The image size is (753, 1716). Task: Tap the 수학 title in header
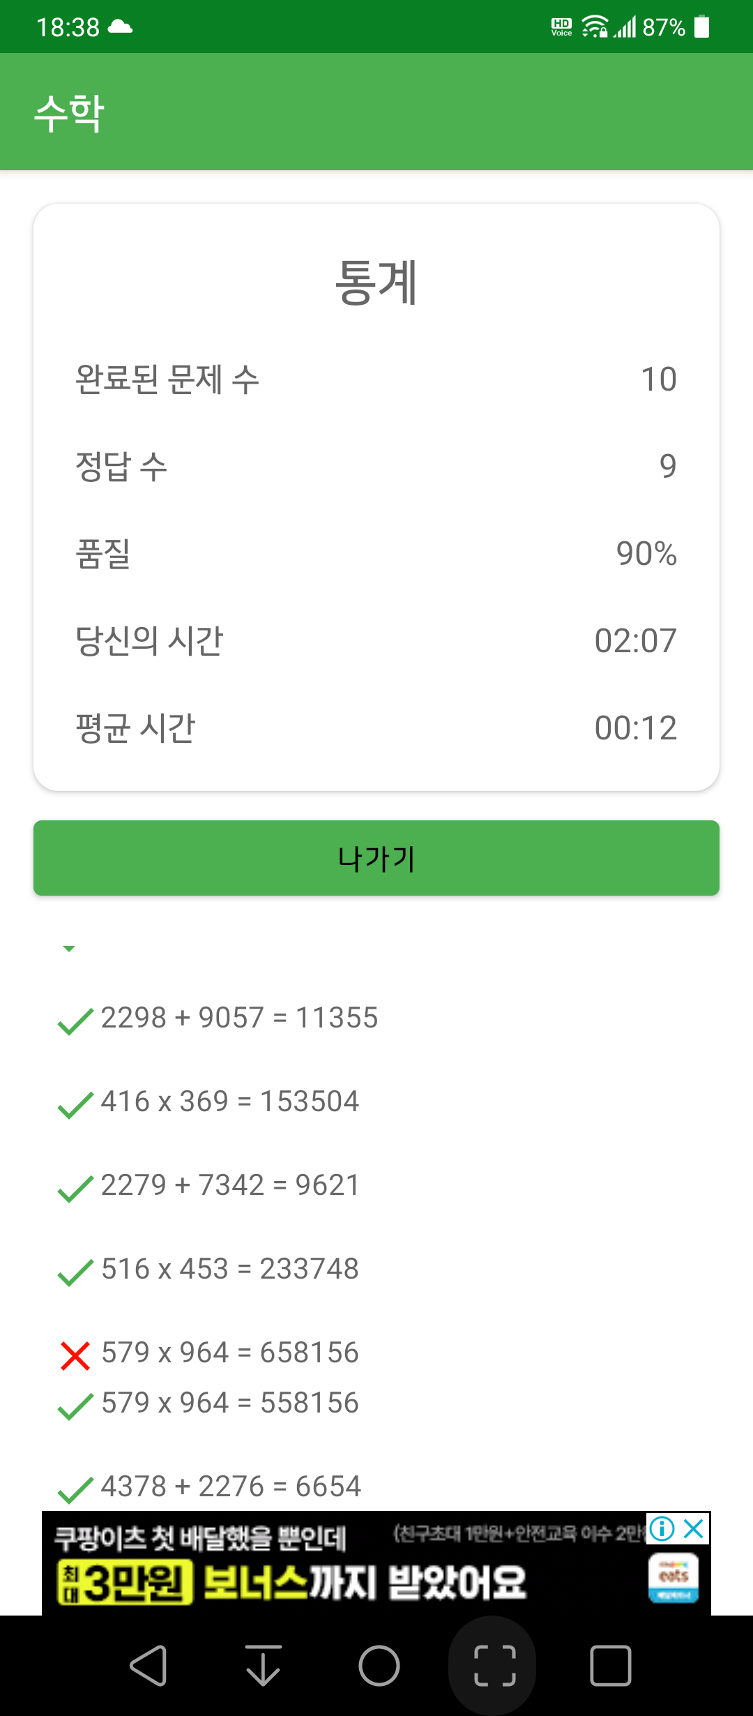70,113
